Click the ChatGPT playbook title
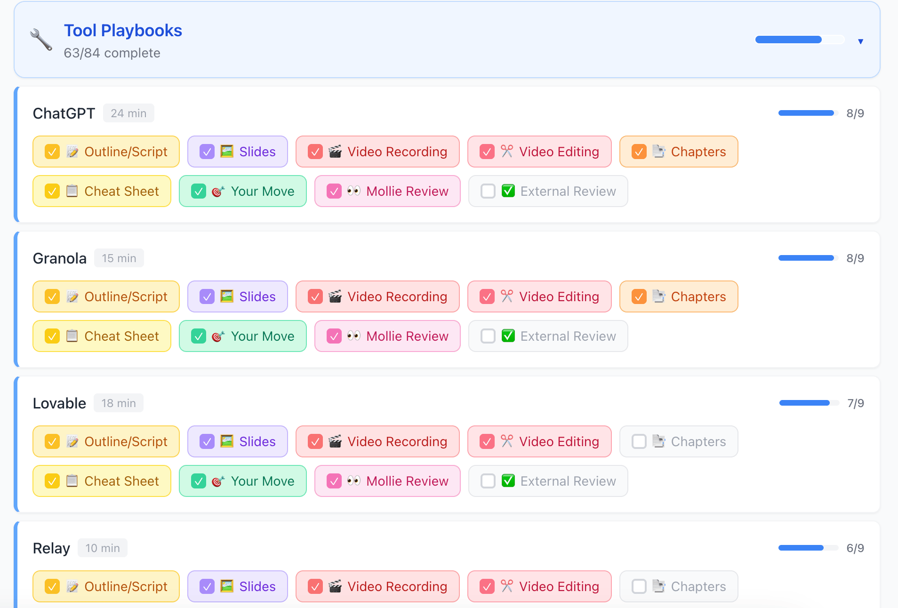The image size is (898, 608). (x=64, y=113)
